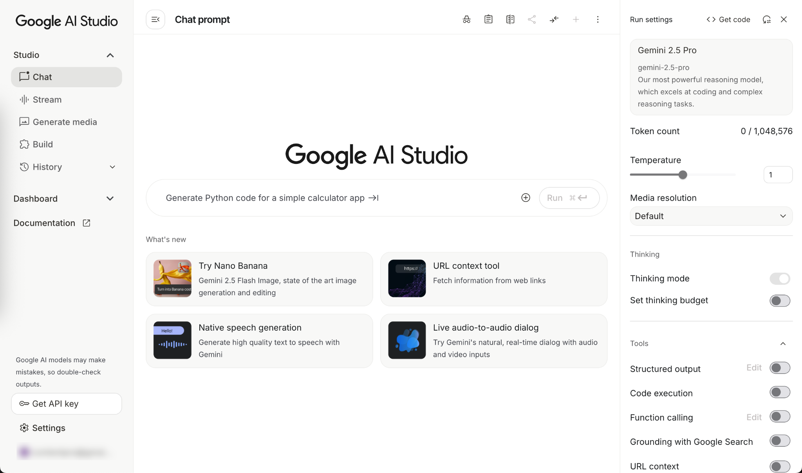Click the Chat prompt title
Screen dimensions: 802x473
tap(202, 20)
